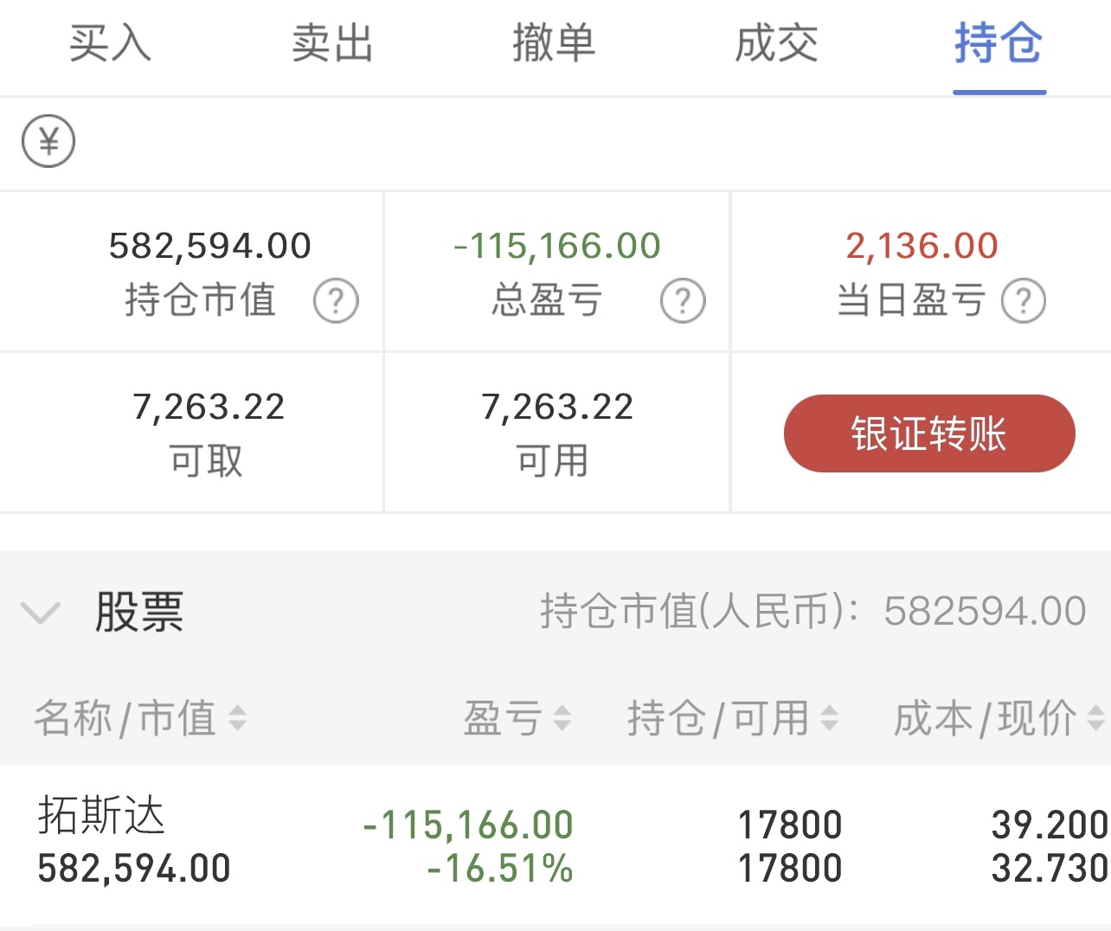Image resolution: width=1111 pixels, height=931 pixels.
Task: Sort by 持仓/可用 column arrows
Action: point(829,718)
